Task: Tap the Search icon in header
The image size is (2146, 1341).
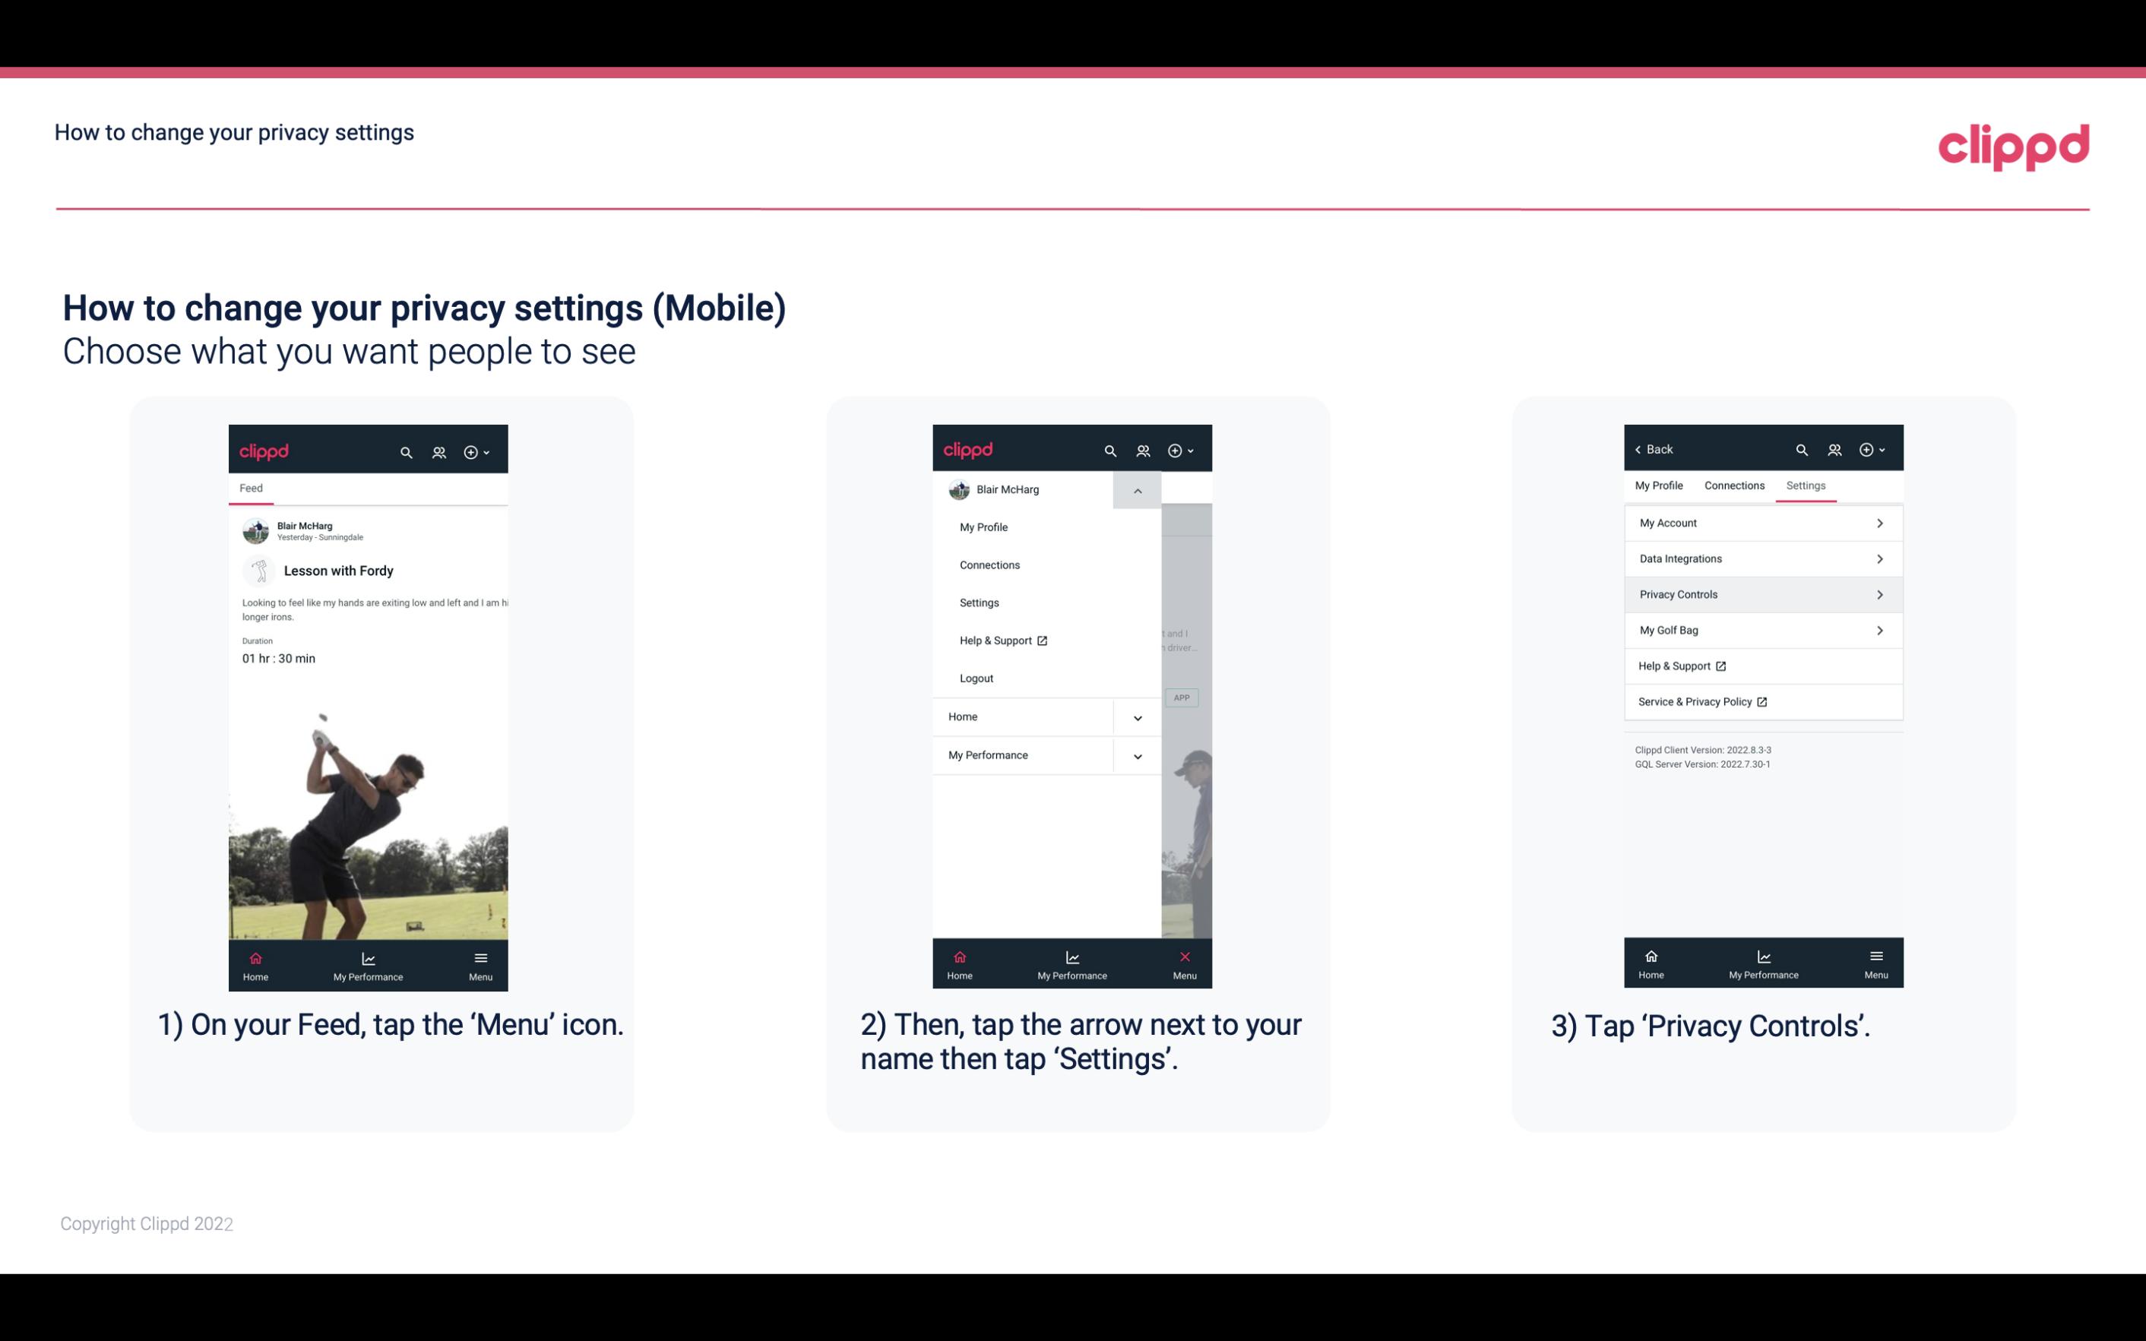Action: coord(407,450)
